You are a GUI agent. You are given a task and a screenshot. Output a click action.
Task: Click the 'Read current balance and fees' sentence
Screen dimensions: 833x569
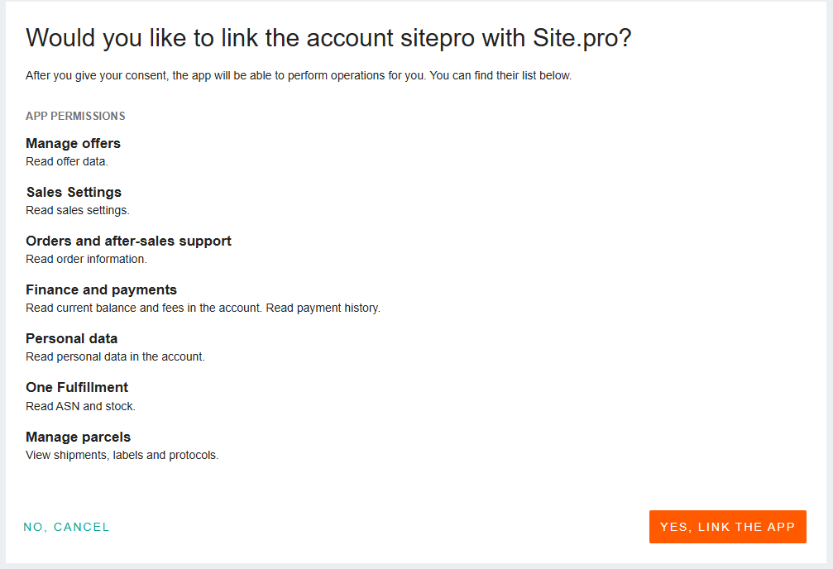tap(144, 308)
